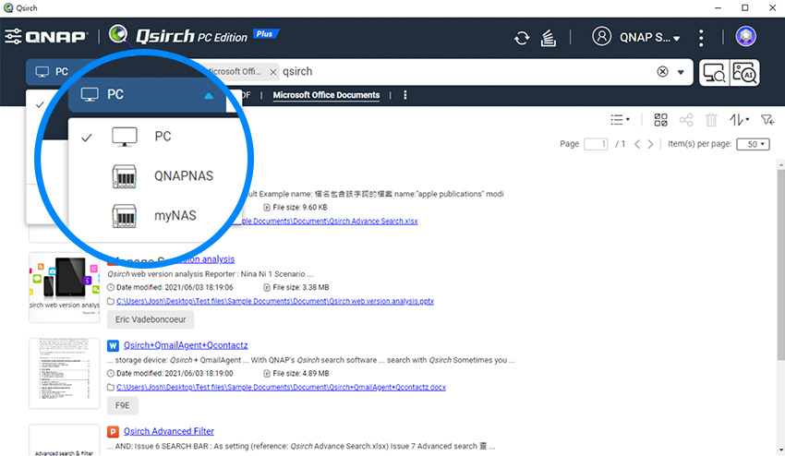Open the QNAP settings sliders icon
The height and width of the screenshot is (456, 785).
click(14, 38)
